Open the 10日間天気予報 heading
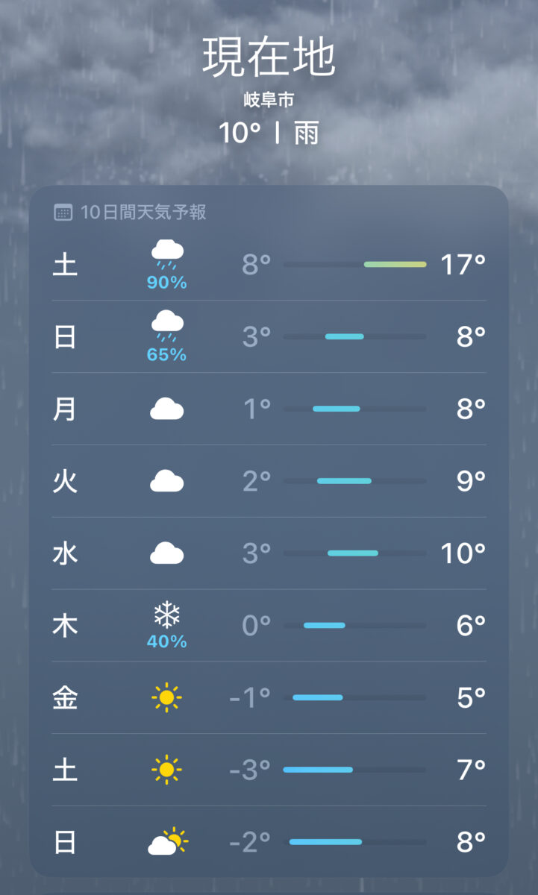This screenshot has width=538, height=895. click(143, 213)
